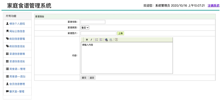Screen dimensions: 221x100
Task: Click the insert hyperlink globe icon
Action: [x=107, y=40]
